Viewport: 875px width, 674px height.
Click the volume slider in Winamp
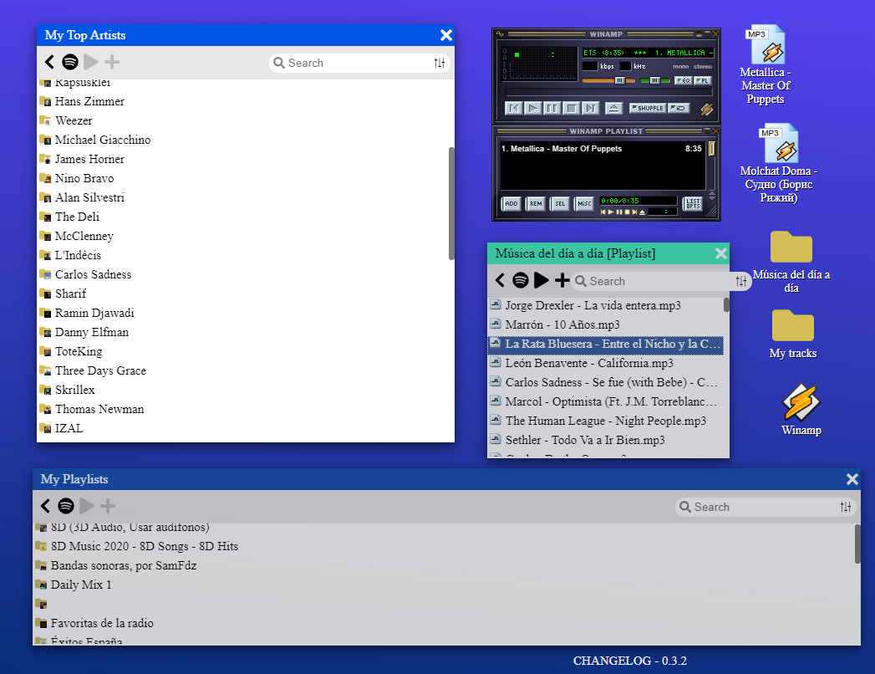pyautogui.click(x=608, y=80)
